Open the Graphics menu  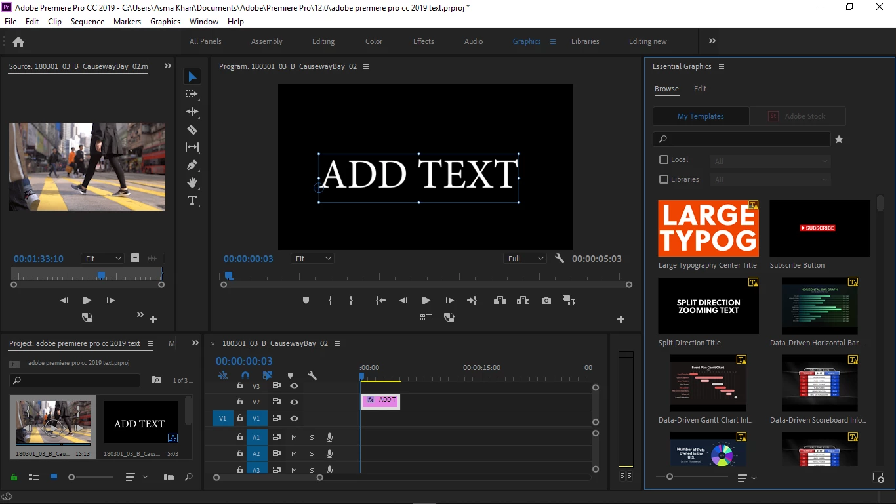point(165,22)
